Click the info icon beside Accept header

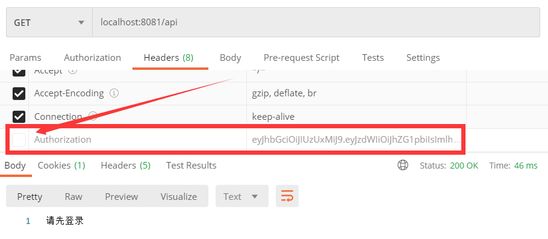(72, 71)
